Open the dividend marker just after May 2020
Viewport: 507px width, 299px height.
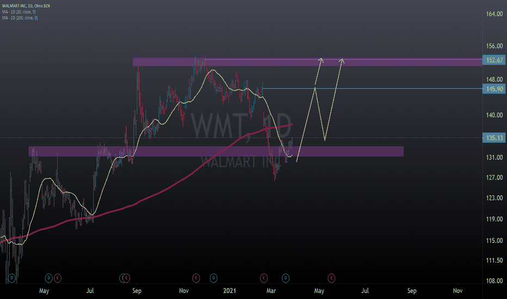coord(49,278)
